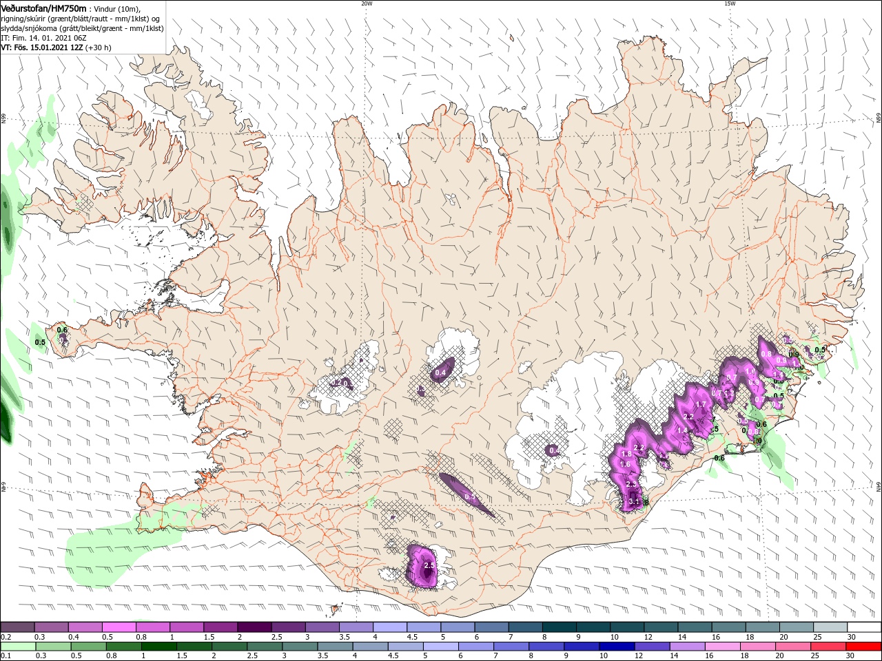The height and width of the screenshot is (661, 882).
Task: Click the '1.4' snowfall value label
Action: pyautogui.click(x=683, y=430)
